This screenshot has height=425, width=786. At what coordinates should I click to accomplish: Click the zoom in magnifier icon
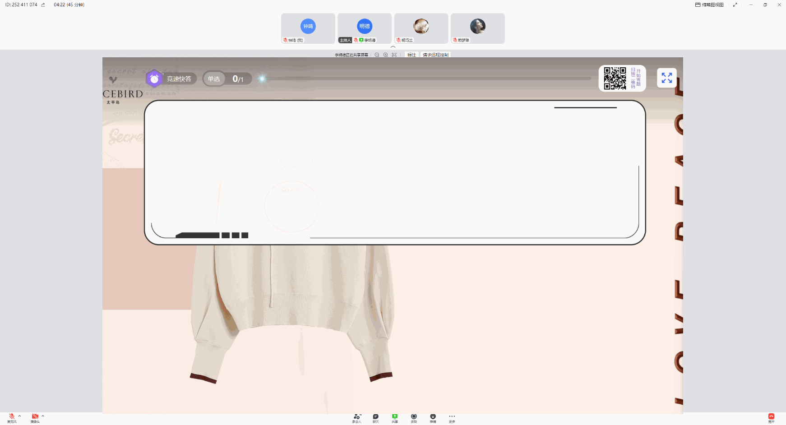pyautogui.click(x=385, y=55)
